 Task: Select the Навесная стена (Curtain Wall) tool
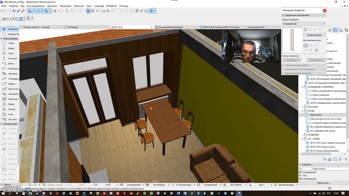[10, 99]
